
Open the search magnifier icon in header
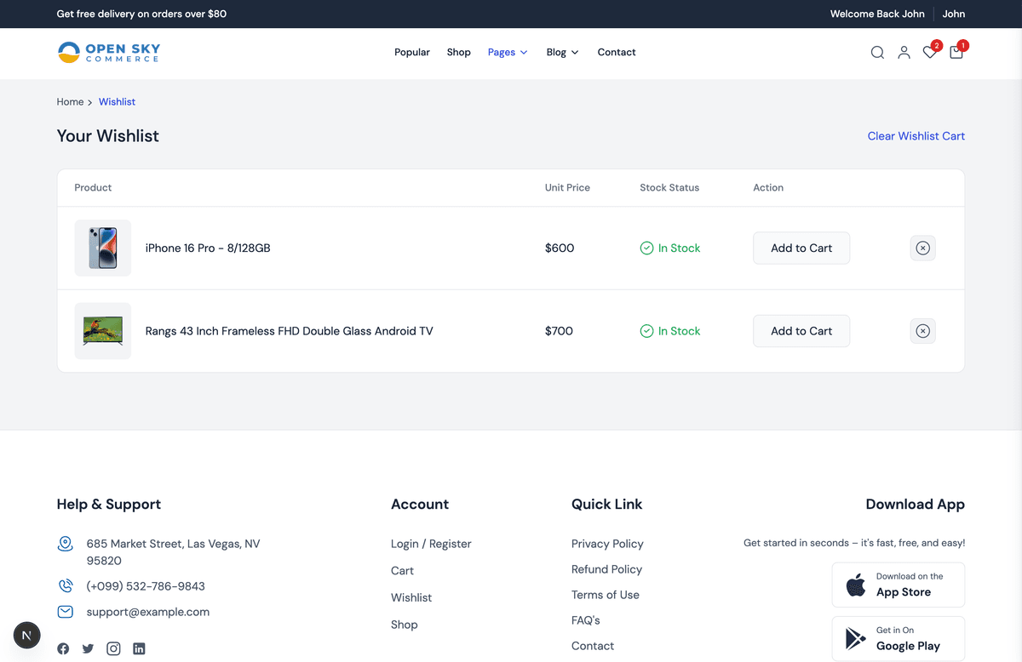coord(877,53)
